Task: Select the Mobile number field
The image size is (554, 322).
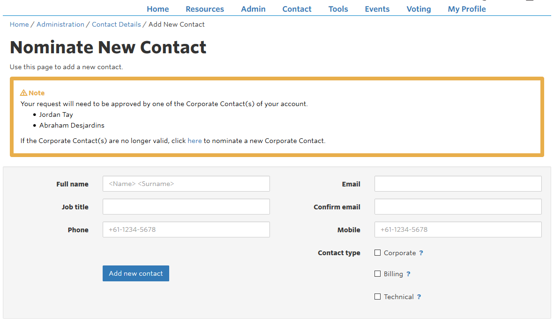Action: click(458, 229)
